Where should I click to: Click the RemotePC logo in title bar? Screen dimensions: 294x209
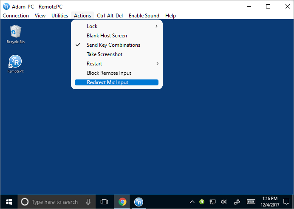[6, 6]
